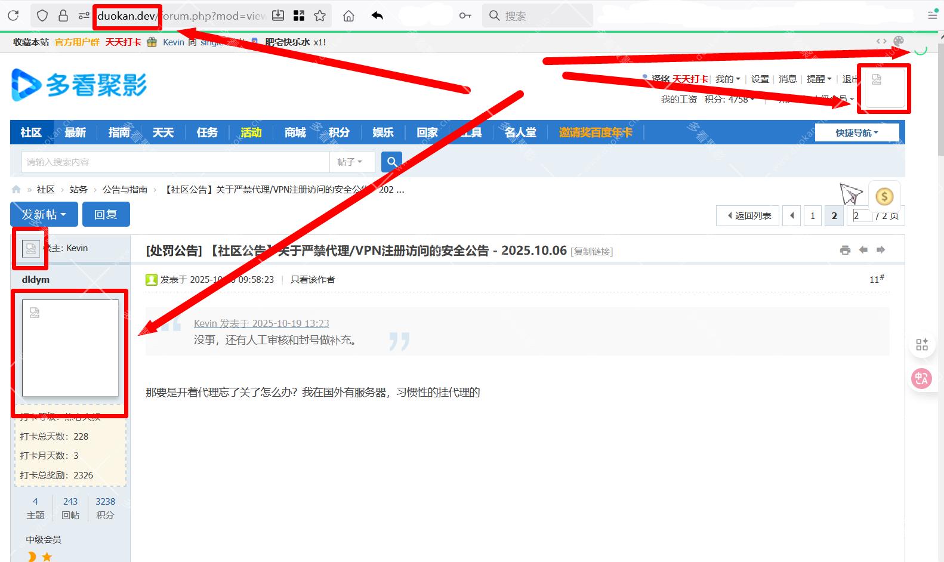Go to page 1 of the thread

point(812,215)
